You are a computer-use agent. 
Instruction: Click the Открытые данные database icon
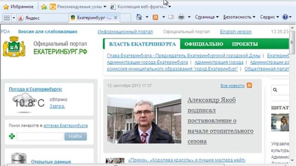[19, 158]
